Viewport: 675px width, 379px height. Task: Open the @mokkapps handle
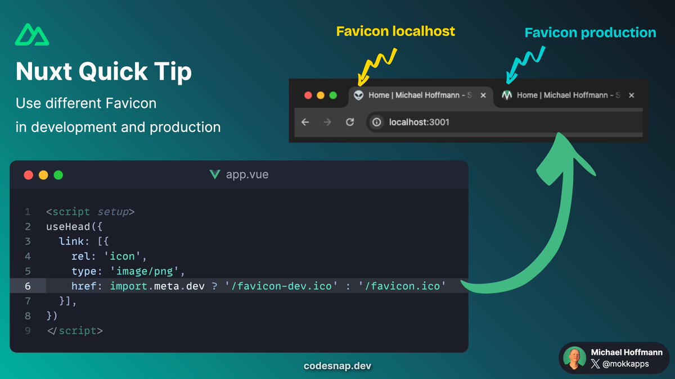625,364
